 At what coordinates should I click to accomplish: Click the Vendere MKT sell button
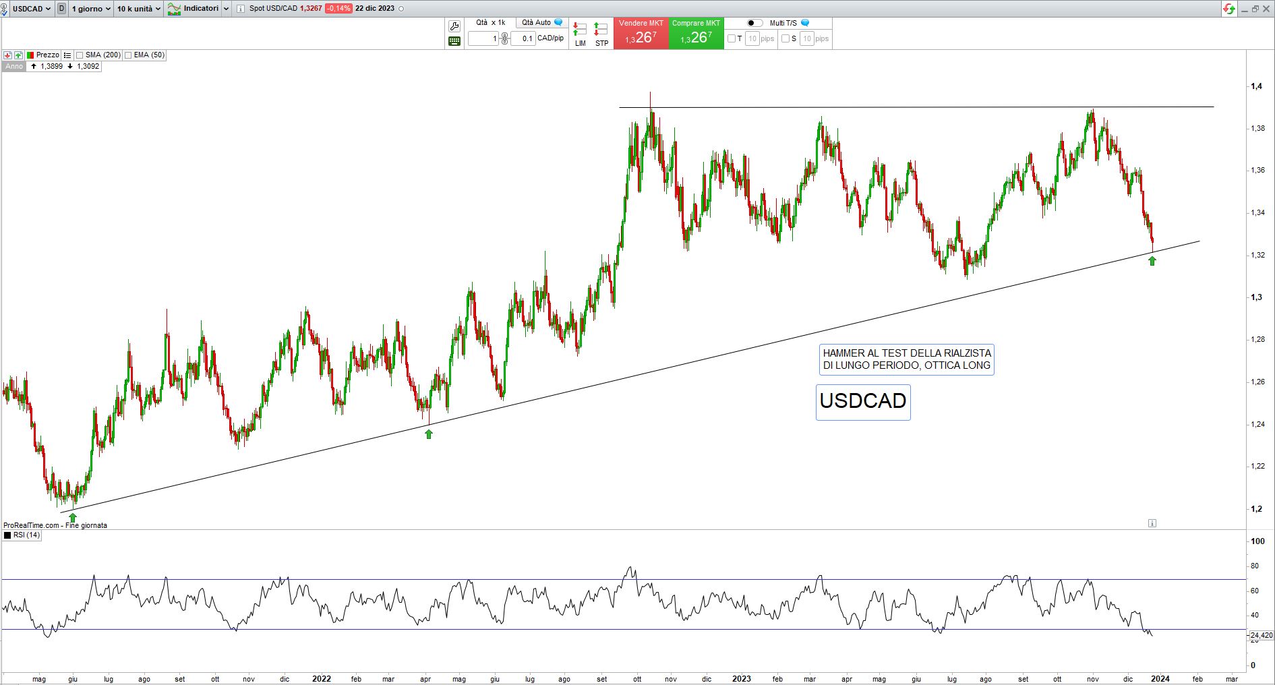tap(641, 33)
